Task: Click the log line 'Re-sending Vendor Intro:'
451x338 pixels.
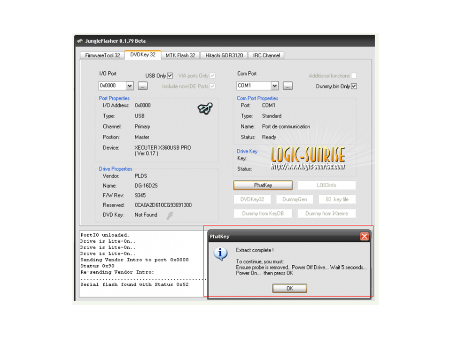Action: (117, 272)
